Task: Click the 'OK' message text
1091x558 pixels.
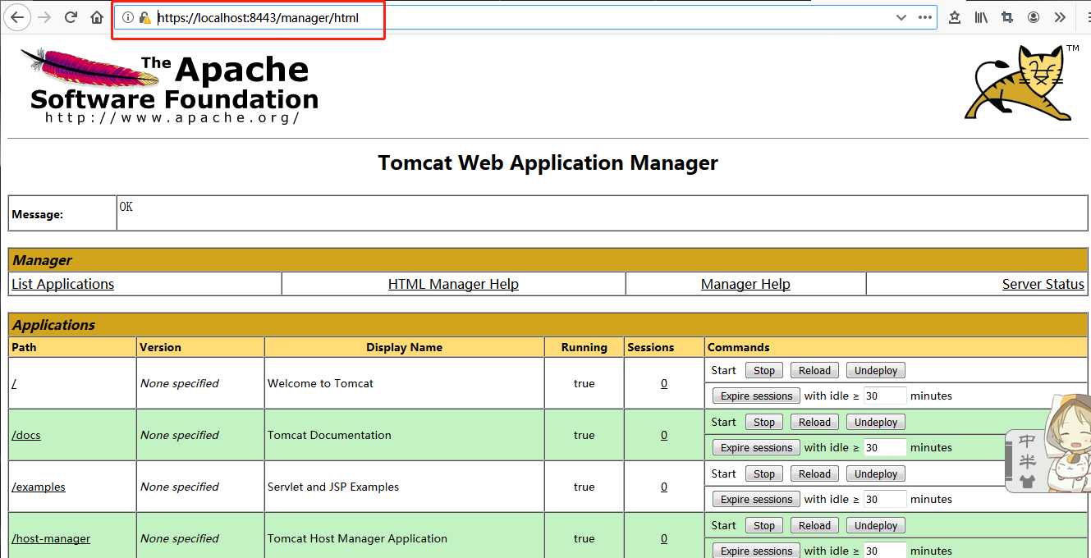Action: pos(126,207)
